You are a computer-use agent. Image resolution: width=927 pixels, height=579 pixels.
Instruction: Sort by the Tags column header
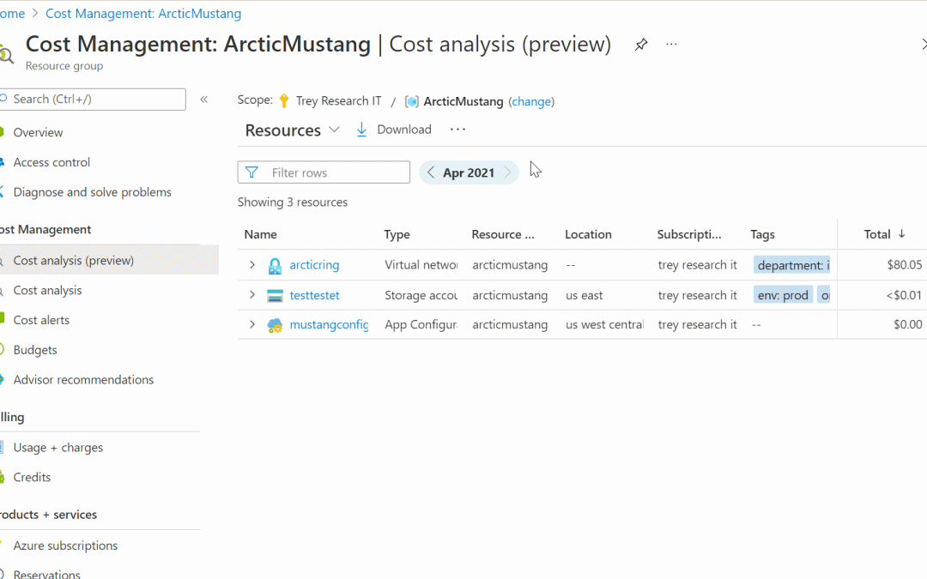762,234
